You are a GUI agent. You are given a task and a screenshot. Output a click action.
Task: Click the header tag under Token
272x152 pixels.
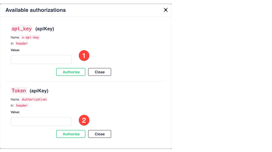pyautogui.click(x=22, y=106)
